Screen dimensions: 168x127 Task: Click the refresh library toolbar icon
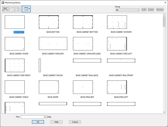(x=18, y=9)
